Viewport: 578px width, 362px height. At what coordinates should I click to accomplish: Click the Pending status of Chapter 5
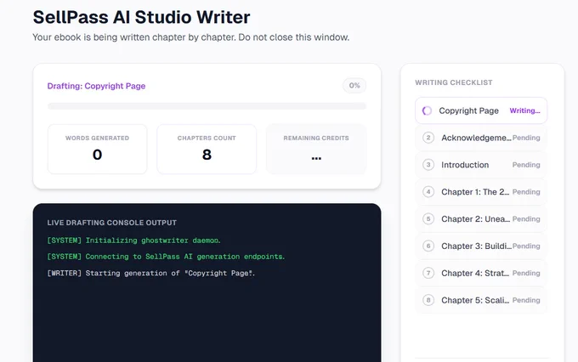526,300
